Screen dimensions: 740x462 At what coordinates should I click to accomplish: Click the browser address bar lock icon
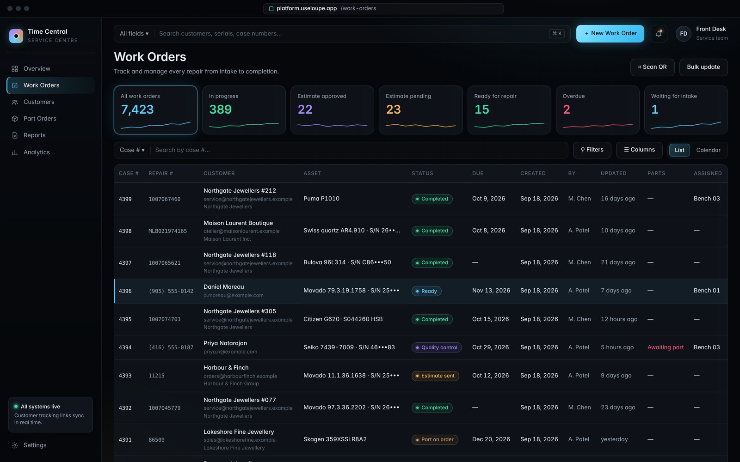[x=271, y=8]
